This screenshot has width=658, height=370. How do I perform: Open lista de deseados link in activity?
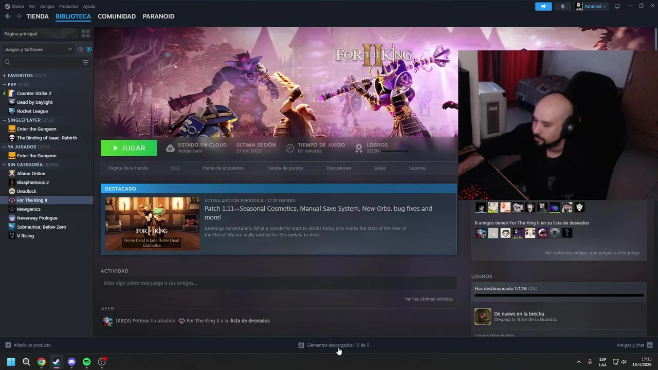(x=250, y=321)
